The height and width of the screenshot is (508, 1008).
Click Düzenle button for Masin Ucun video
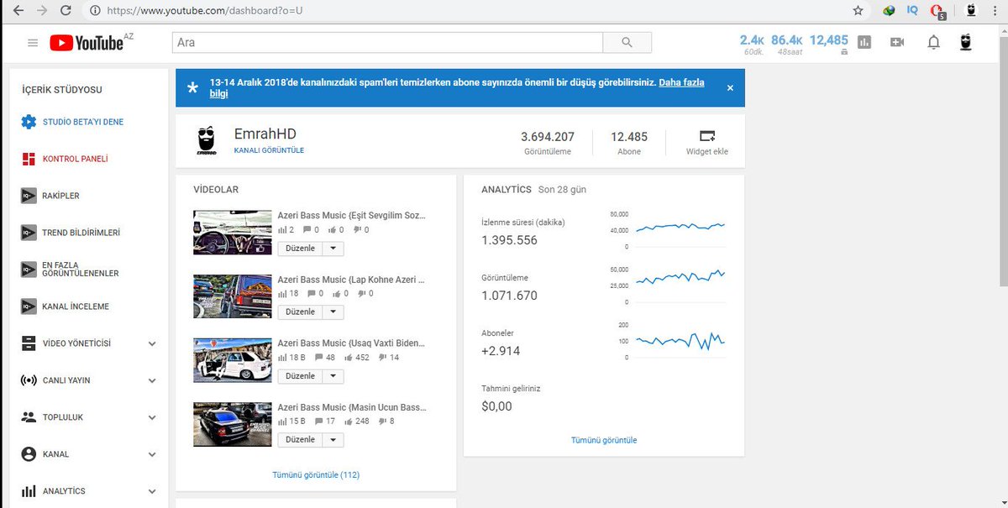[x=300, y=440]
